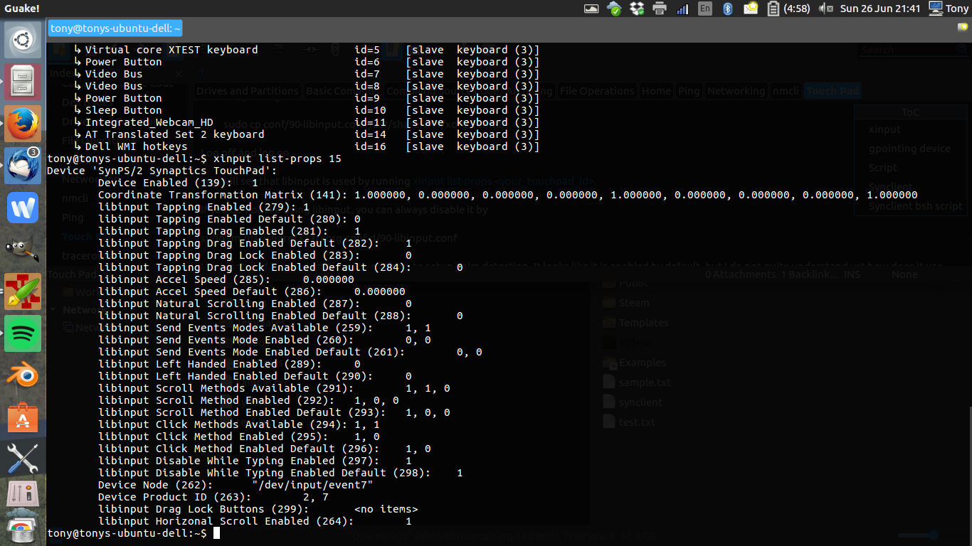
Task: Click the Bluetooth indicator icon
Action: [727, 9]
